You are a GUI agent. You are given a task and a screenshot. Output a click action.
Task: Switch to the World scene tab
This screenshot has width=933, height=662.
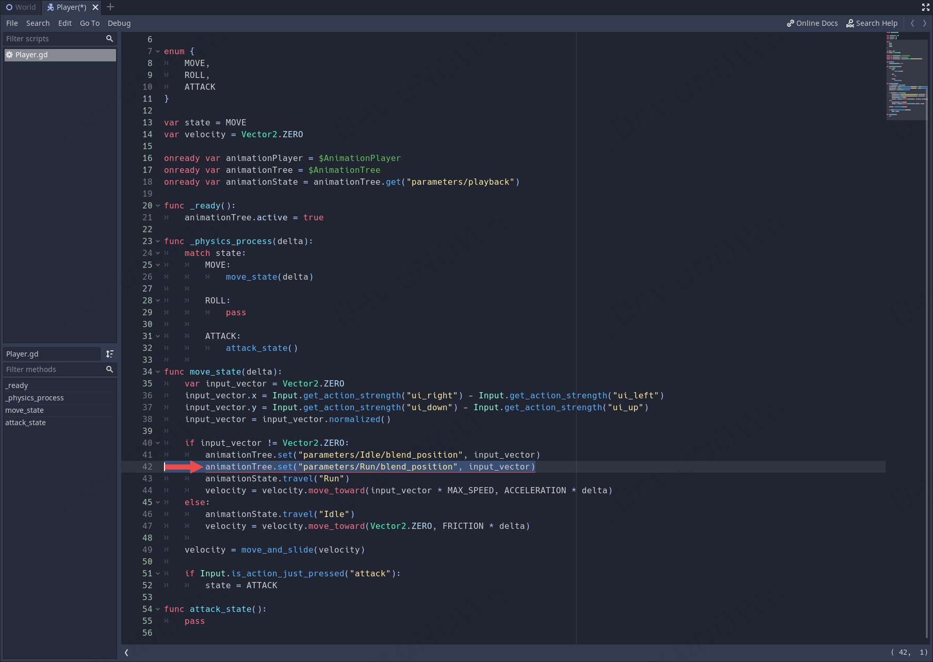pyautogui.click(x=21, y=7)
